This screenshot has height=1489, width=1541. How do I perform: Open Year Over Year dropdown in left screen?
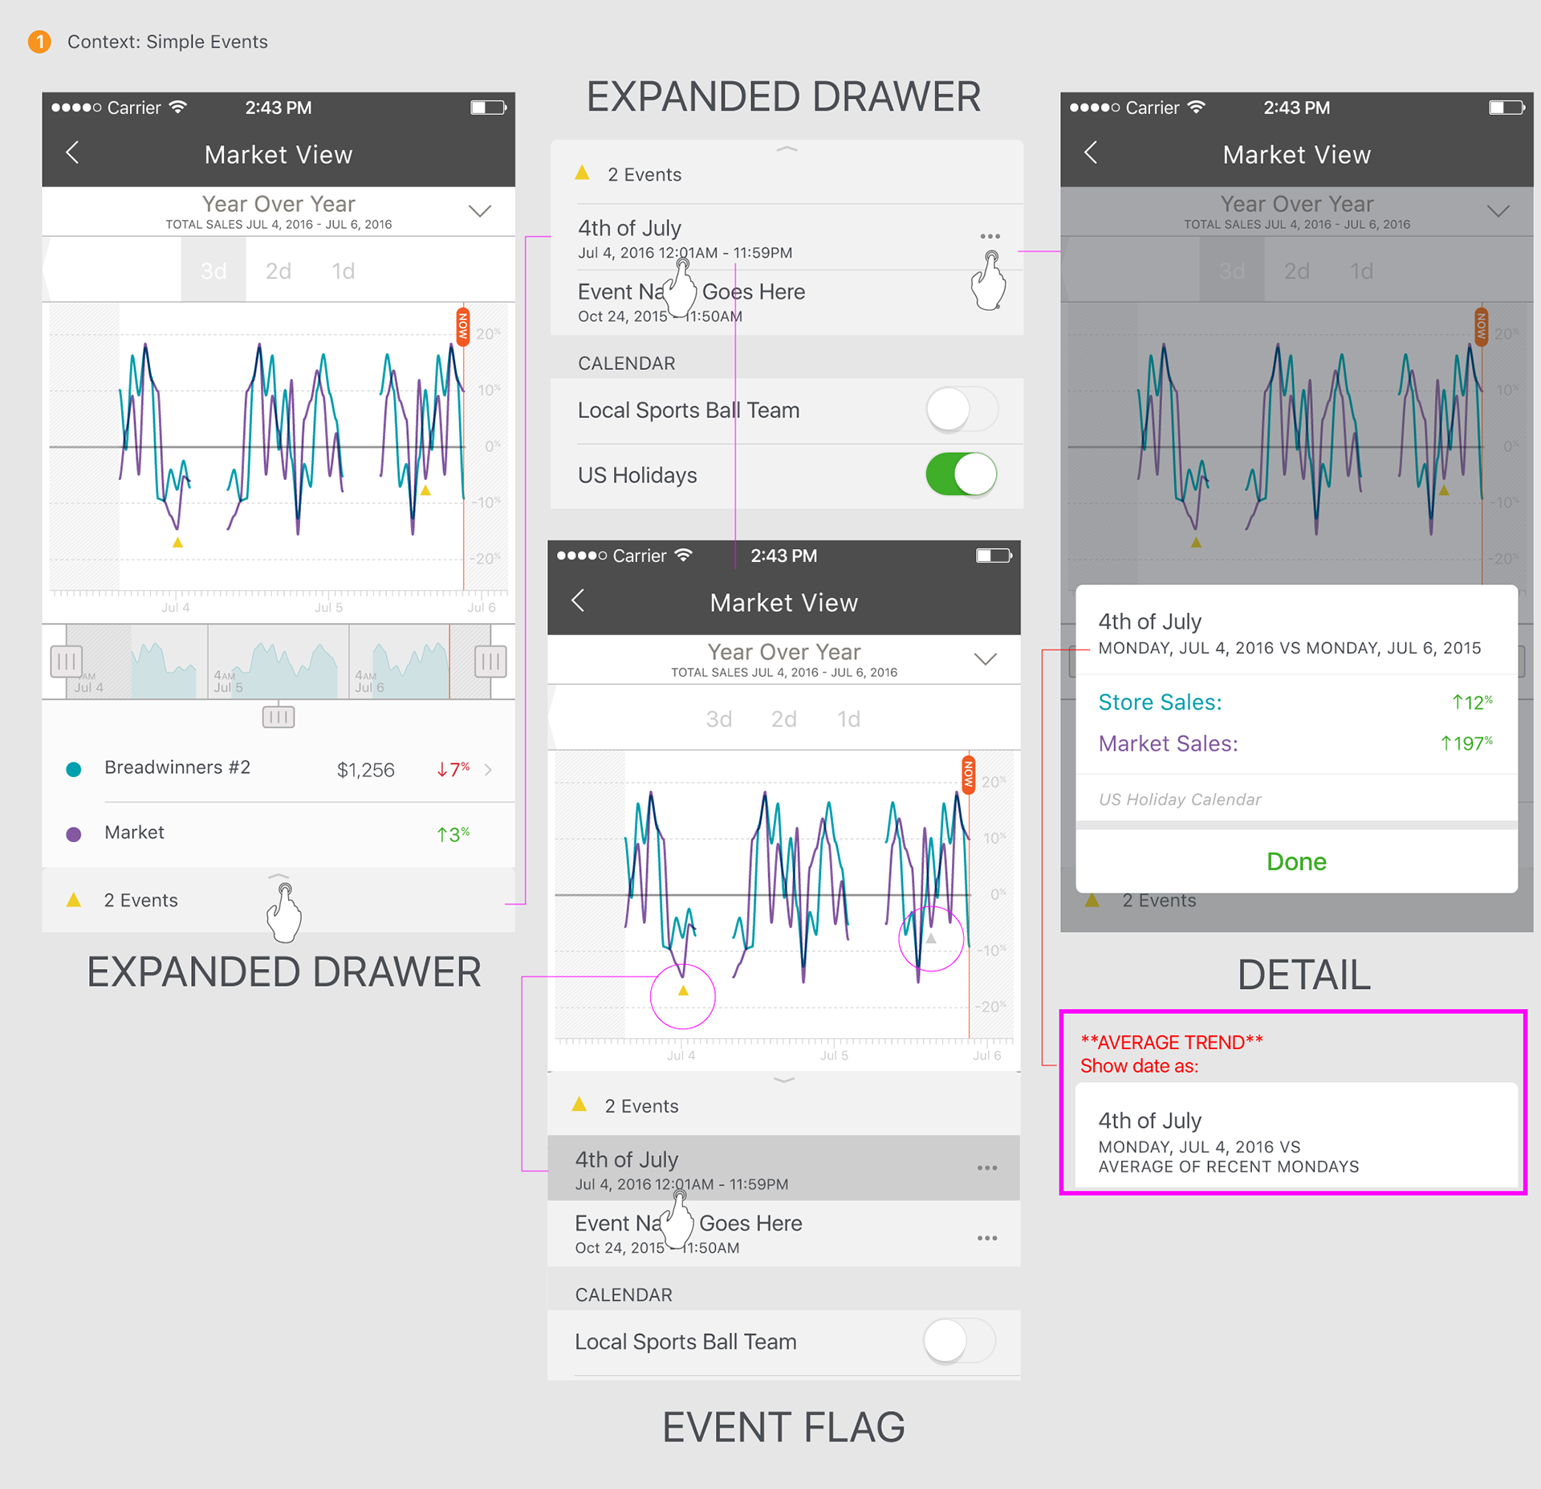[480, 211]
